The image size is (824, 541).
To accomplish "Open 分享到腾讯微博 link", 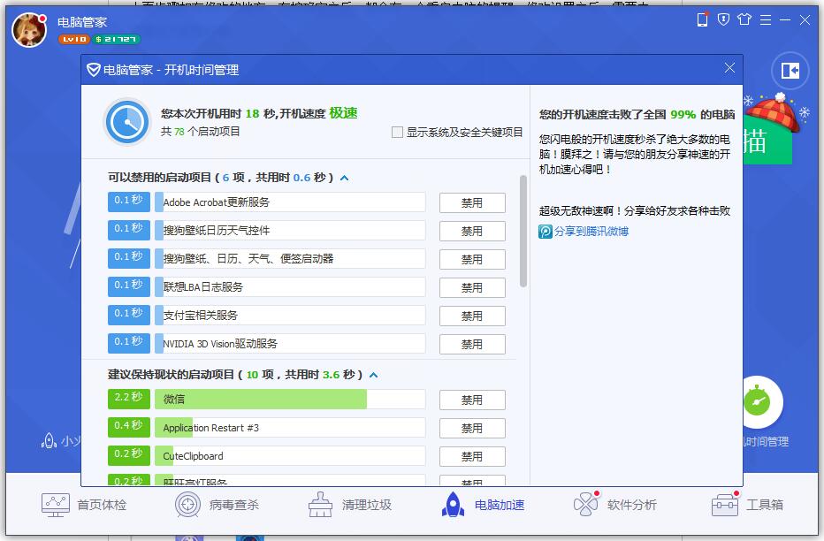I will (x=591, y=232).
